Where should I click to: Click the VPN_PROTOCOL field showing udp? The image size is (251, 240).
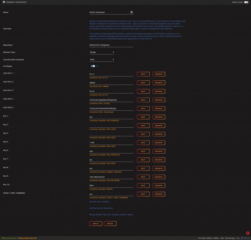[111, 151]
